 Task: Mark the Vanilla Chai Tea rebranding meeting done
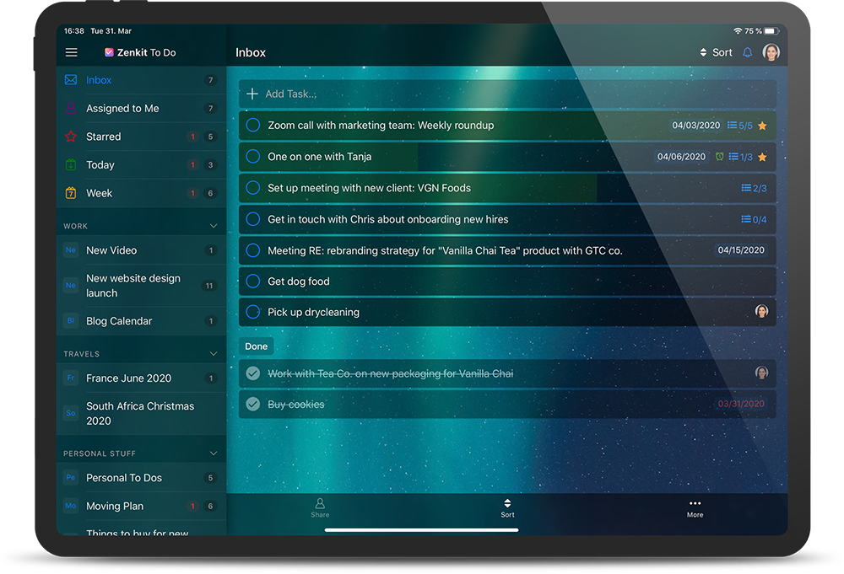pos(253,250)
